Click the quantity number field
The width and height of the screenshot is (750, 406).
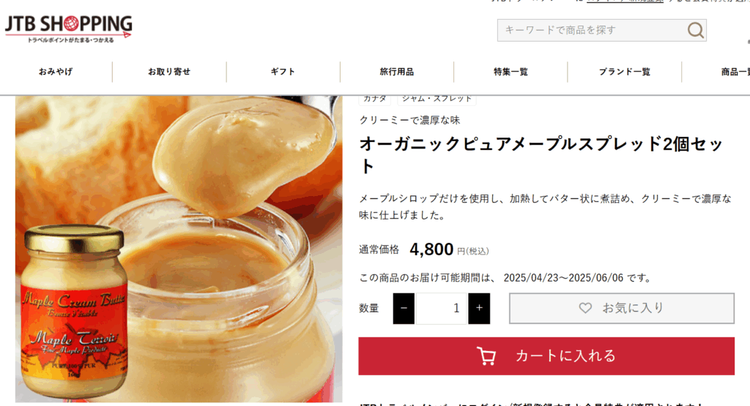click(441, 309)
